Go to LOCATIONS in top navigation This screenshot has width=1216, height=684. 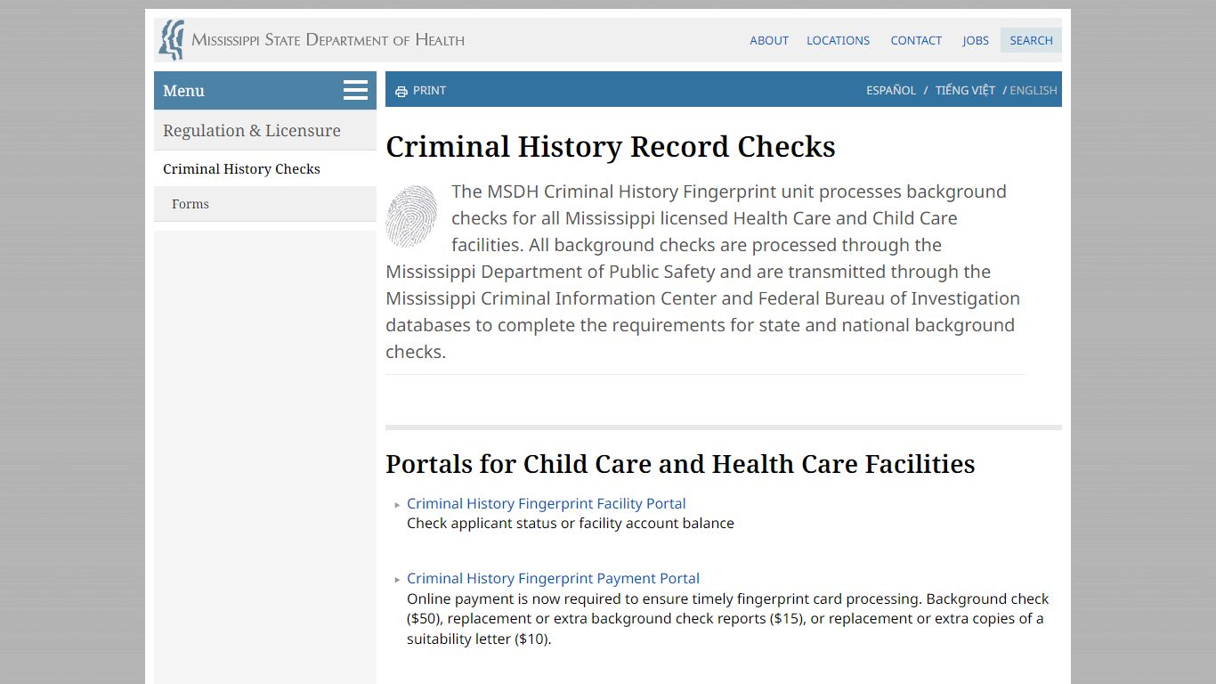(x=838, y=40)
